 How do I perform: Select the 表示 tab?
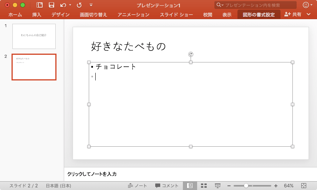coord(227,15)
